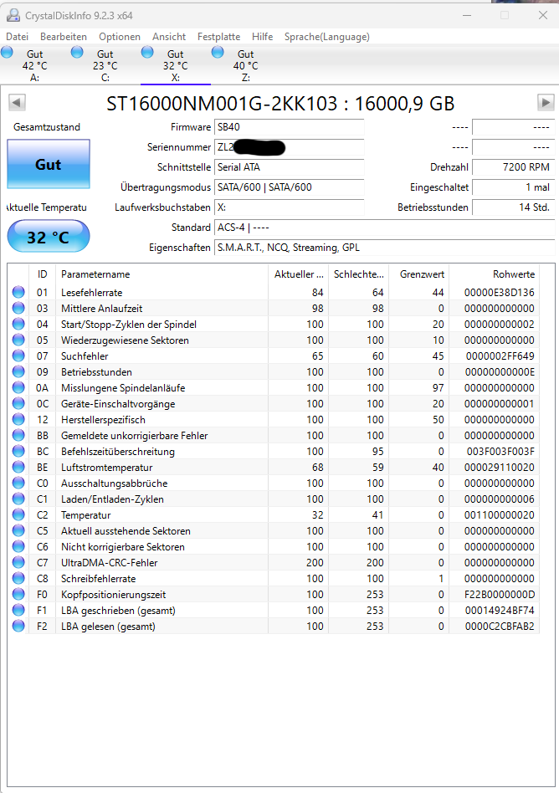This screenshot has height=793, width=559.
Task: Select Start/Stopp-Zyklen der Spindel row
Action: (x=273, y=325)
